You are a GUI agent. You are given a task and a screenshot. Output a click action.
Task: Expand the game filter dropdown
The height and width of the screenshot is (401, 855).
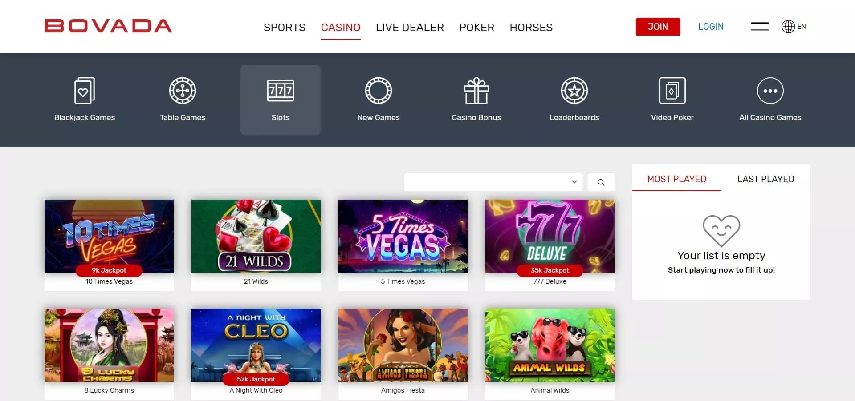[493, 182]
